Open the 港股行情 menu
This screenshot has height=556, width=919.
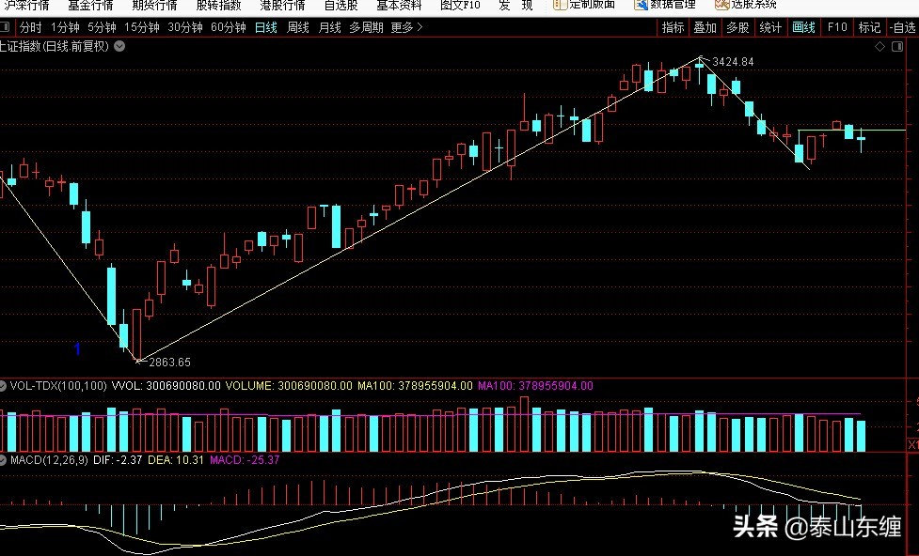click(x=282, y=6)
